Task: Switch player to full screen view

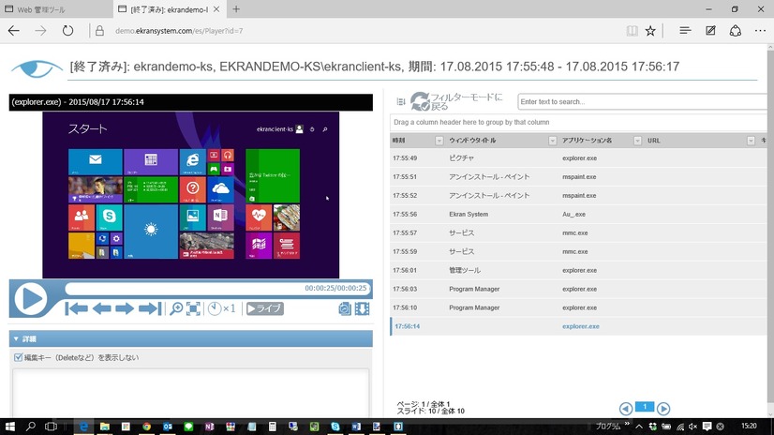Action: [x=193, y=308]
